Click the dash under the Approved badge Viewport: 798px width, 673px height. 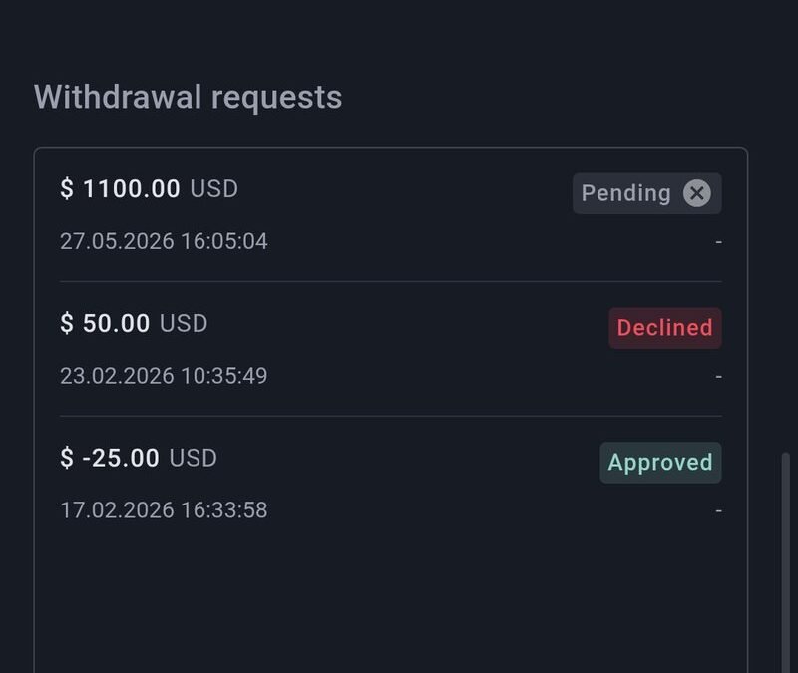[718, 510]
